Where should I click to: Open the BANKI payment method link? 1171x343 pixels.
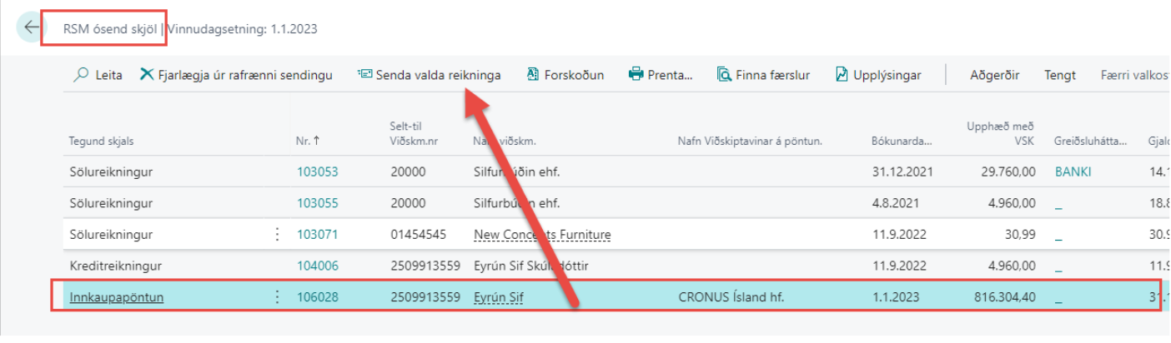[1073, 171]
